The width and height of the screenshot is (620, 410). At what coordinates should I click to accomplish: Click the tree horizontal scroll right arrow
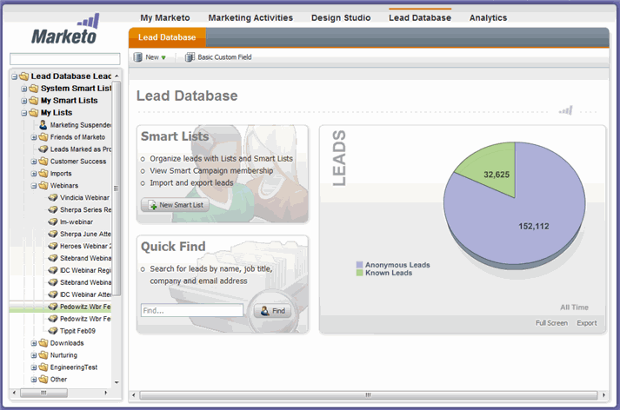(x=105, y=393)
